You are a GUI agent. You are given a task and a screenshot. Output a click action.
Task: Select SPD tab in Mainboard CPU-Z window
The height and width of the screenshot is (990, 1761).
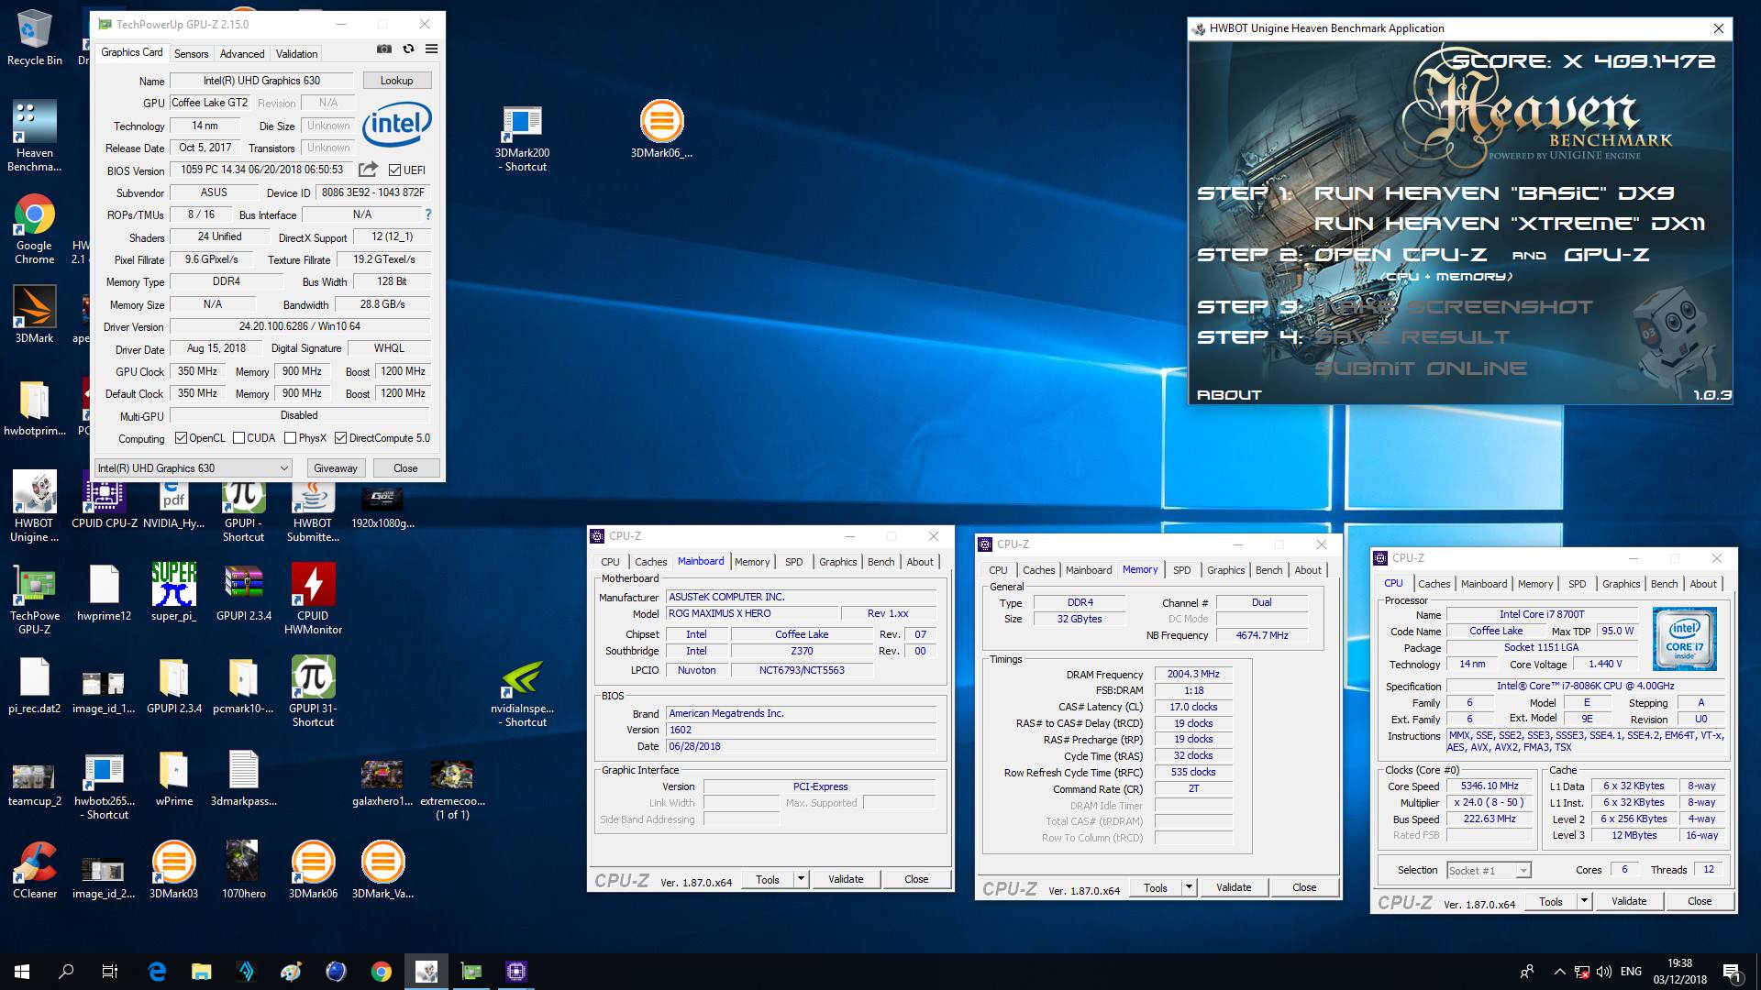click(794, 562)
